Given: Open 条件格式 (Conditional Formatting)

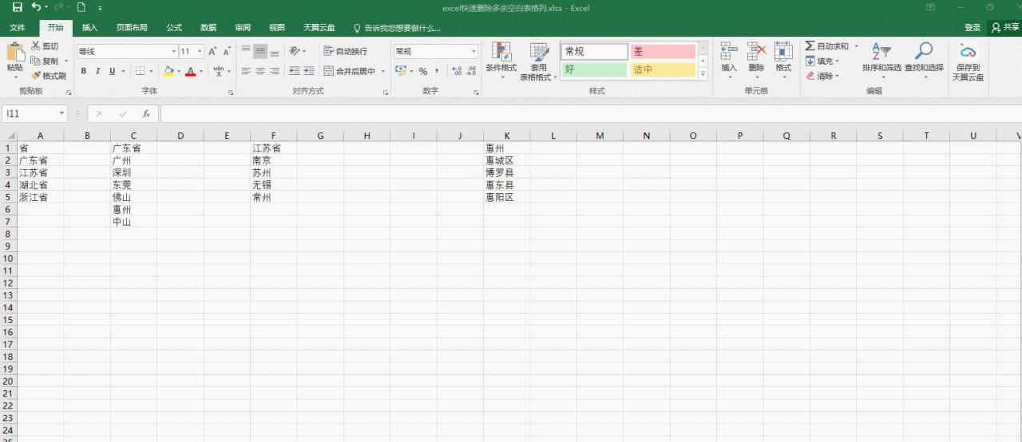Looking at the screenshot, I should [501, 61].
